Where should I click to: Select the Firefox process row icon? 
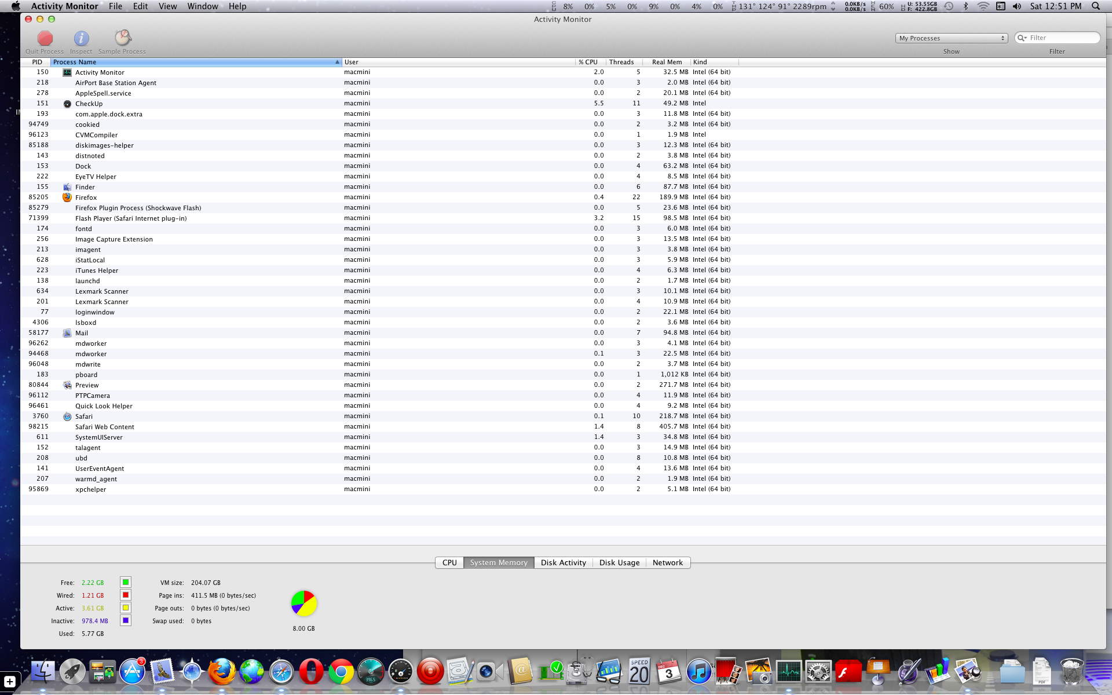[x=67, y=197]
